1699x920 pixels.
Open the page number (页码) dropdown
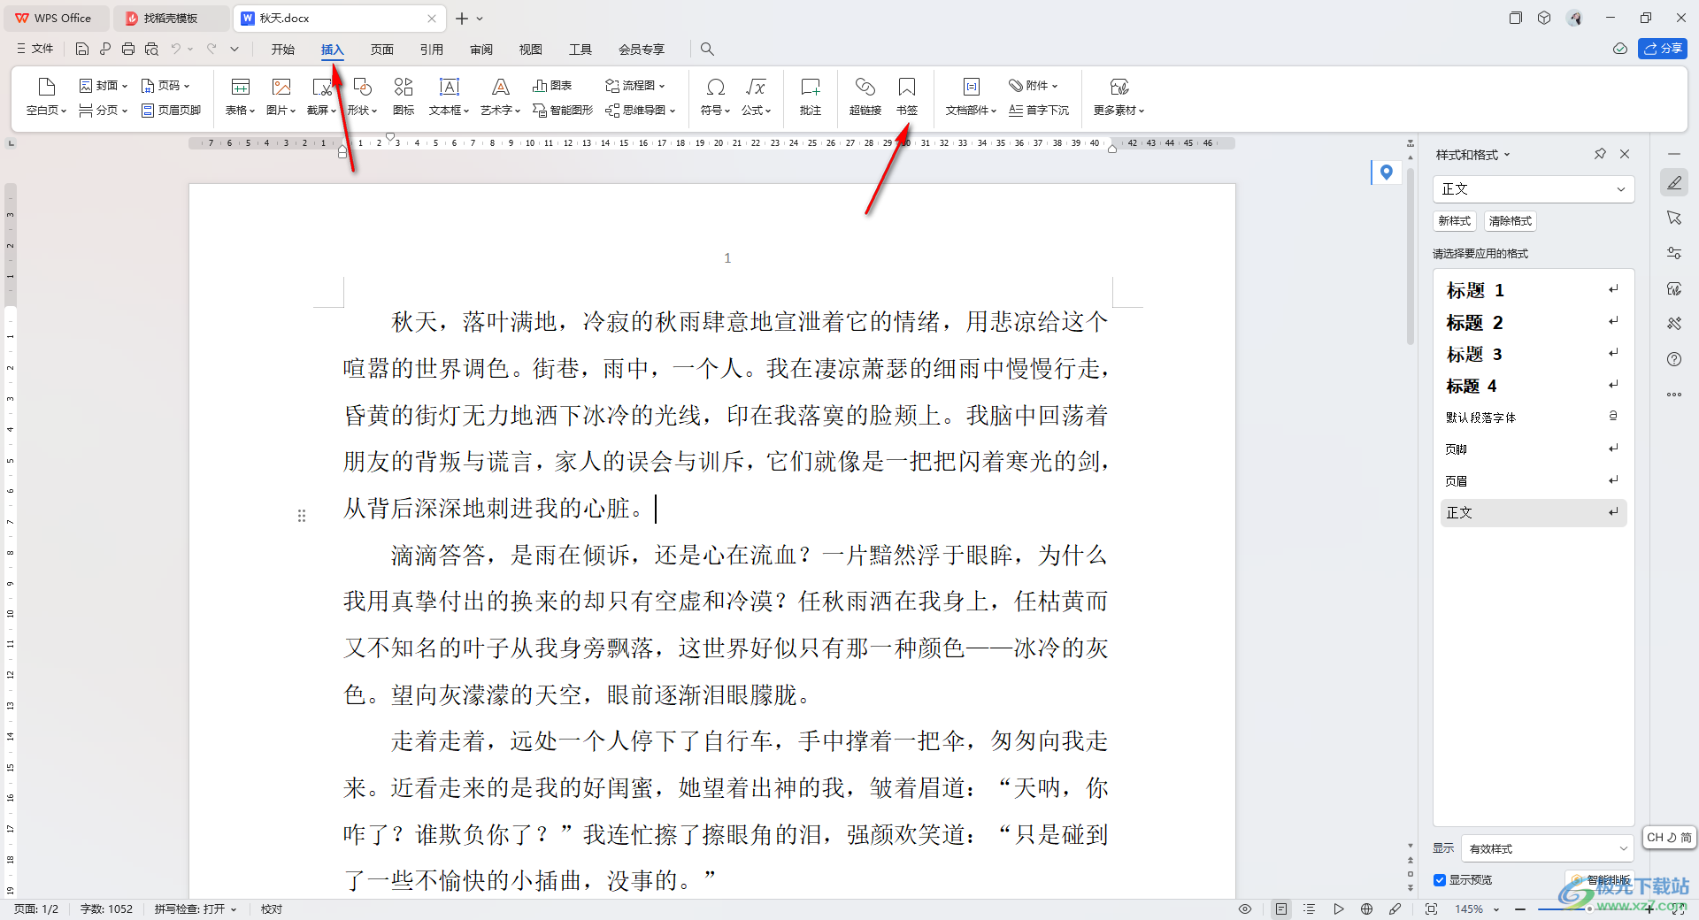coord(165,86)
